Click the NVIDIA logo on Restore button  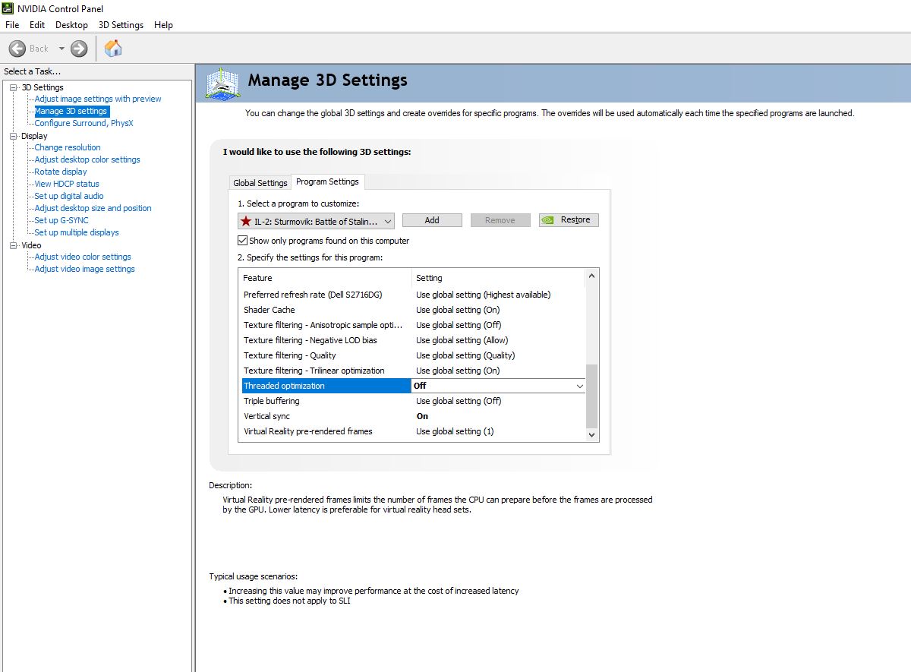tap(548, 220)
